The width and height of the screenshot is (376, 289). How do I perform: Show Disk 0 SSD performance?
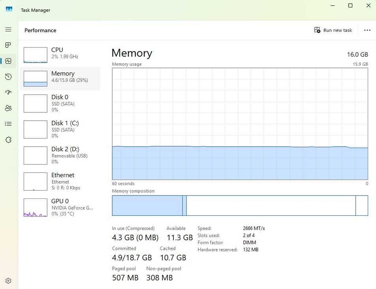click(x=60, y=103)
